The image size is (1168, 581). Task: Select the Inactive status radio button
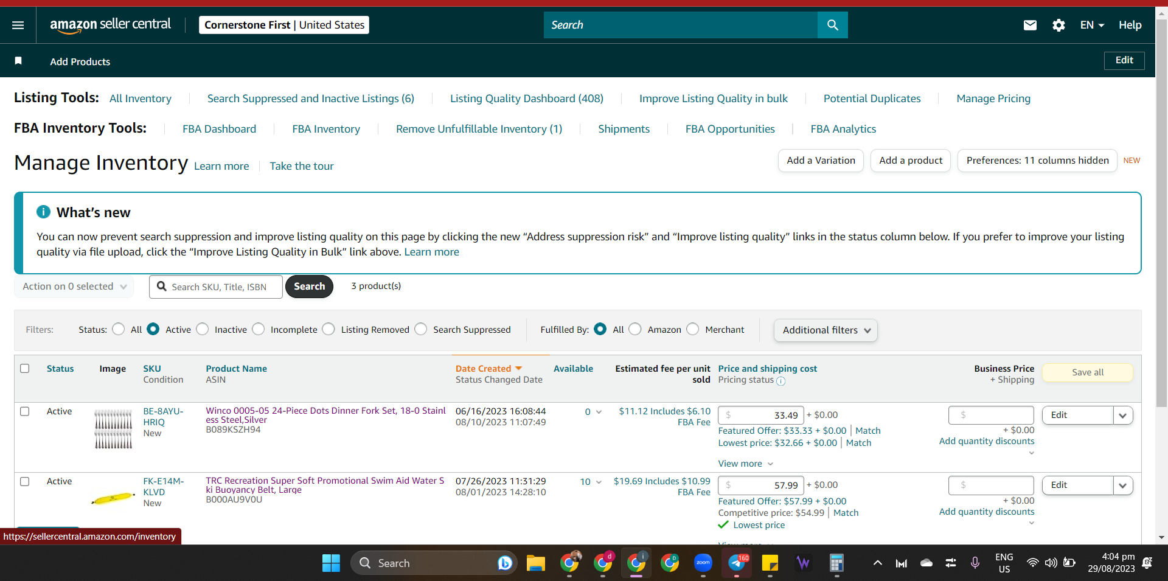click(x=203, y=329)
